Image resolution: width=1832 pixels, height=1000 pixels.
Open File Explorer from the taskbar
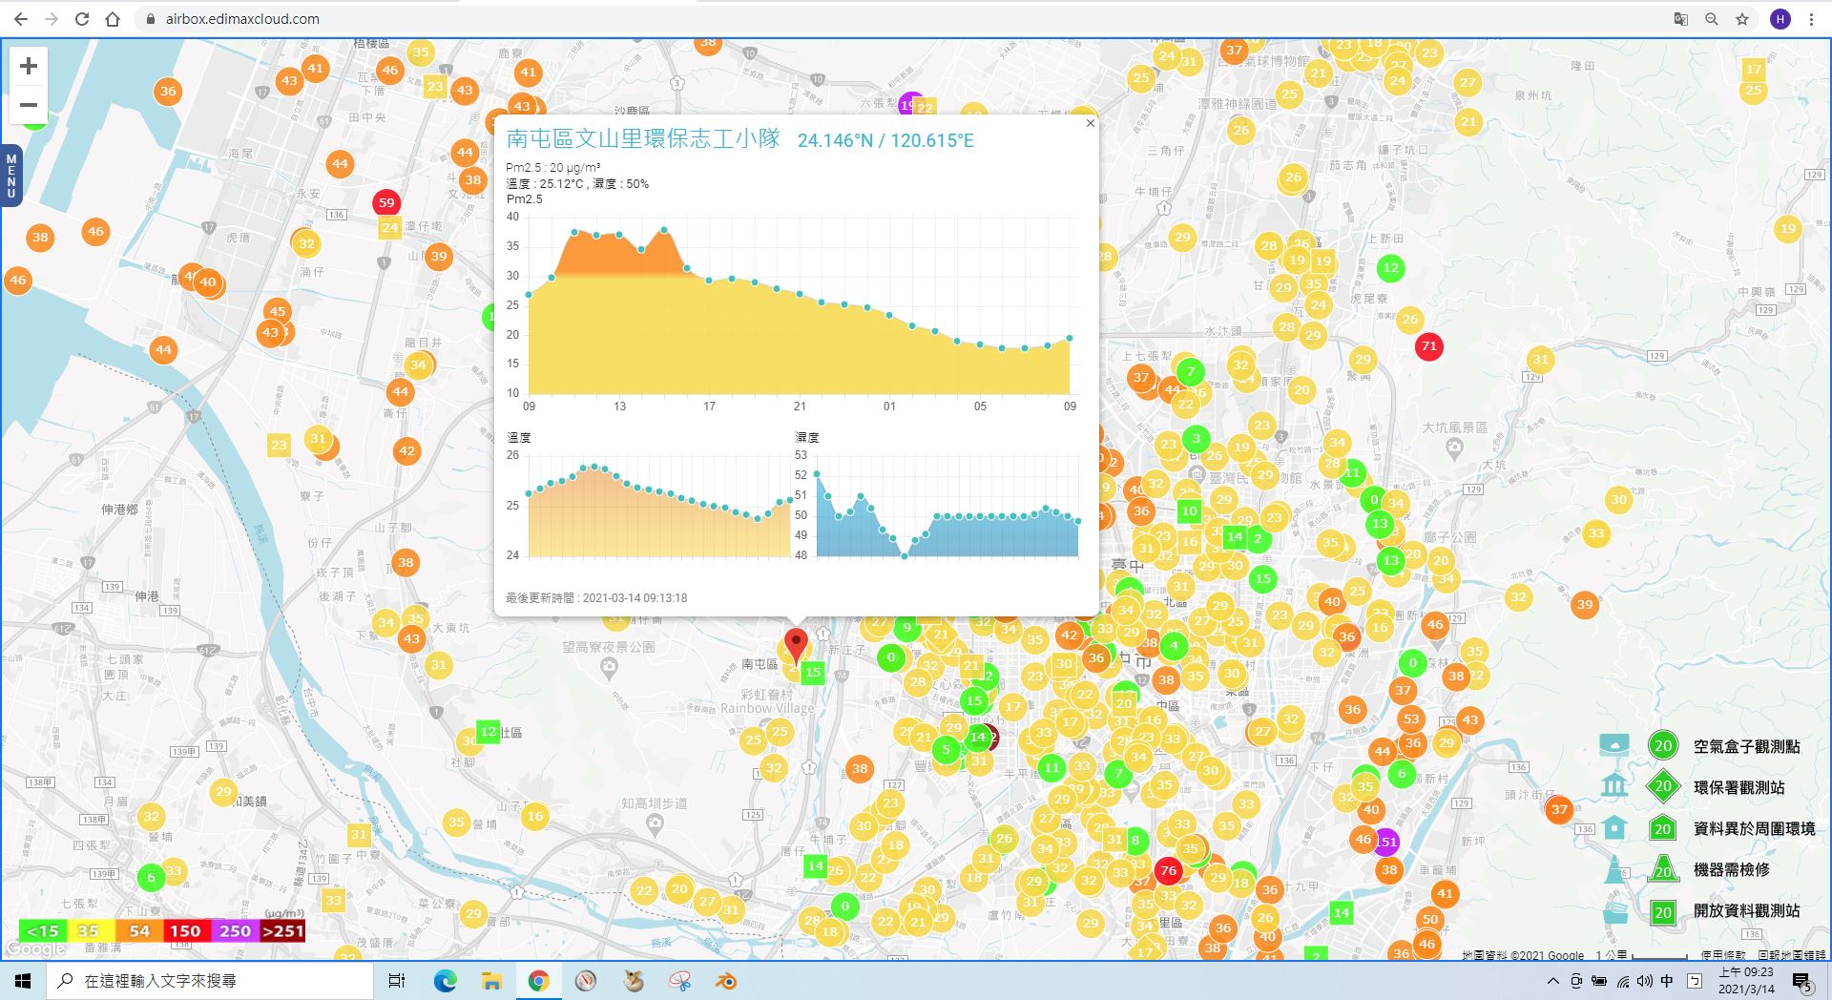491,981
